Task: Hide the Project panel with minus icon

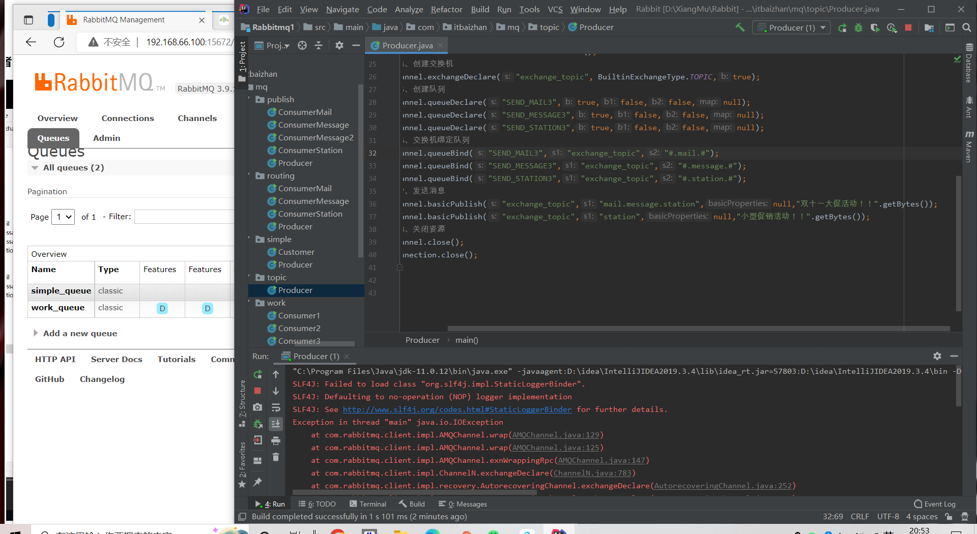Action: pos(356,45)
